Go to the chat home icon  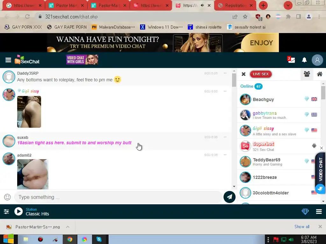pyautogui.click(x=320, y=74)
